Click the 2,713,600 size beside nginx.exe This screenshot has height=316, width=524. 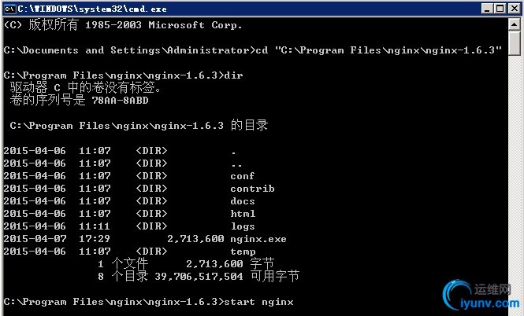click(195, 239)
